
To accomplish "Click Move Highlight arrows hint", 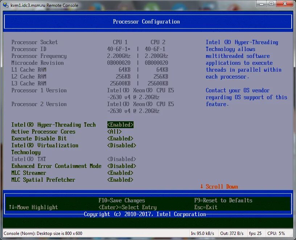I will 33,207.
